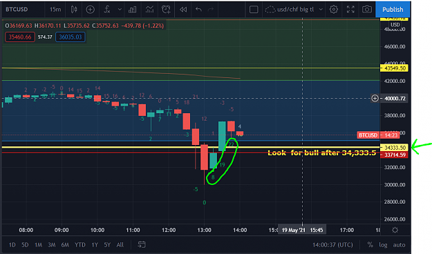Viewport: 432px width, 254px height.
Task: Set the date range to YTD
Action: (x=80, y=244)
